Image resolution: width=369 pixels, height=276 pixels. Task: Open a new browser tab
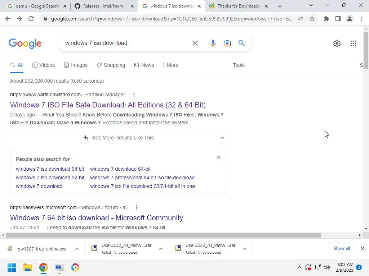(x=280, y=6)
